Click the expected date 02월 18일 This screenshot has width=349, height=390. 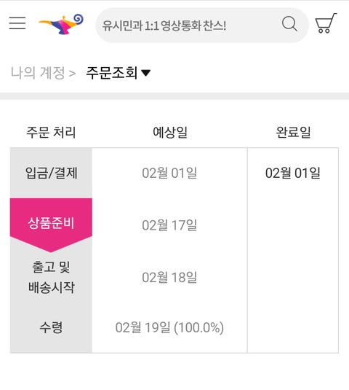pos(169,277)
